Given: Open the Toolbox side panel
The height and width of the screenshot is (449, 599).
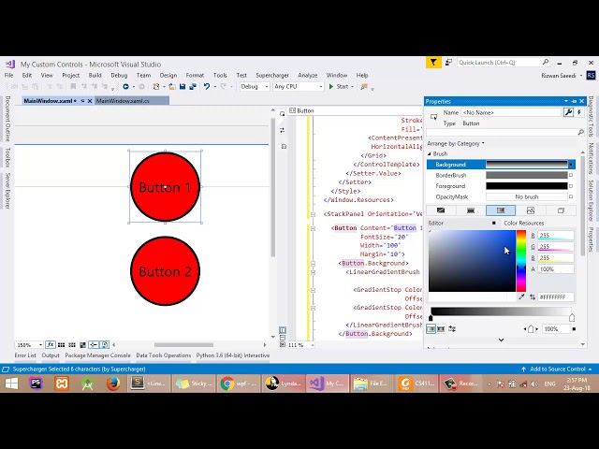Looking at the screenshot, I should pos(7,157).
